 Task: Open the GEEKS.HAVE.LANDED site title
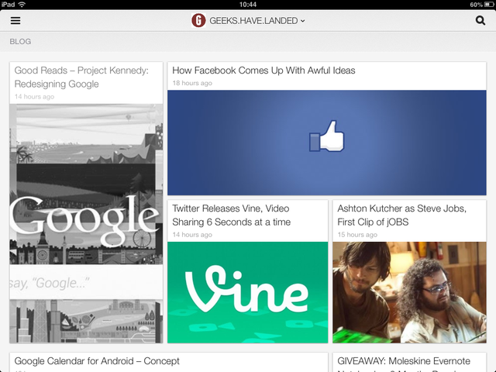pyautogui.click(x=253, y=21)
